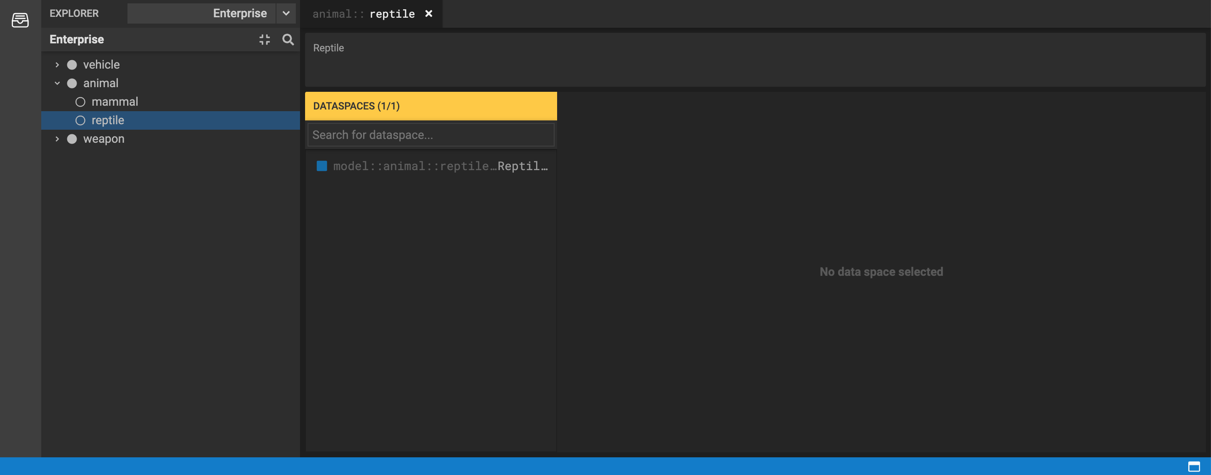This screenshot has width=1211, height=475.
Task: Click the filled circle icon beside animal
Action: [72, 83]
